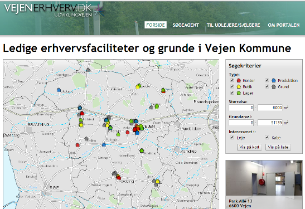This screenshot has width=305, height=209.
Task: Click the gray marker near Gesten
Action: click(x=151, y=108)
